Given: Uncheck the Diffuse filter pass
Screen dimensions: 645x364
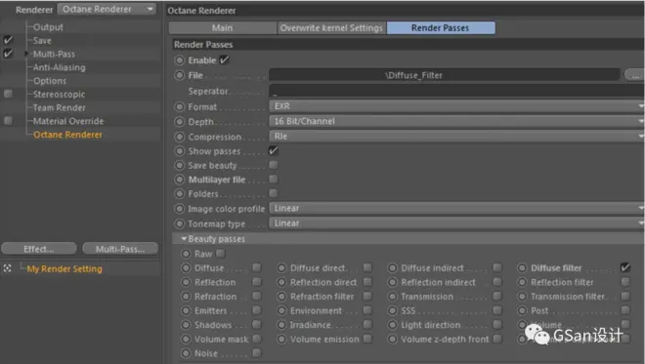Looking at the screenshot, I should pos(625,267).
